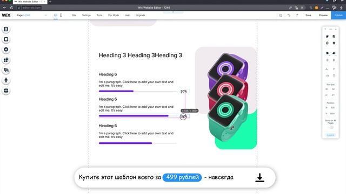The image size is (346, 194).
Task: Open the Add elements plus icon
Action: (6, 50)
